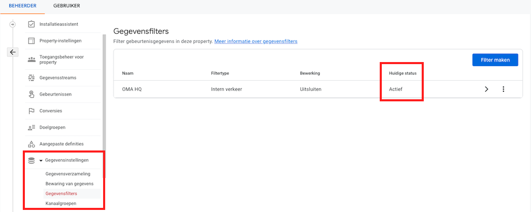This screenshot has height=212, width=531.
Task: Click the back arrow button in sidebar
Action: coord(13,52)
